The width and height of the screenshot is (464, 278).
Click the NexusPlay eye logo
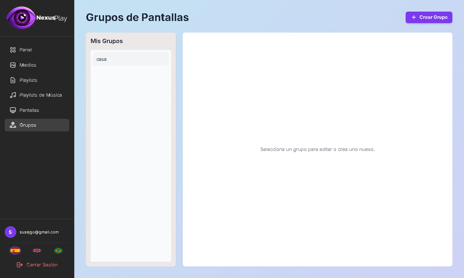[x=21, y=17]
